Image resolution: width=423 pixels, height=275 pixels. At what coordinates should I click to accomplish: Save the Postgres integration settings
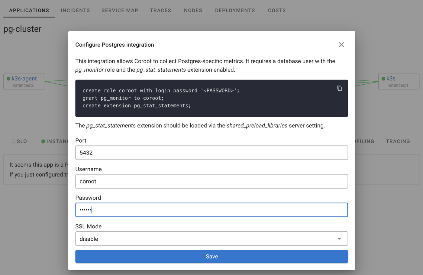[211, 256]
